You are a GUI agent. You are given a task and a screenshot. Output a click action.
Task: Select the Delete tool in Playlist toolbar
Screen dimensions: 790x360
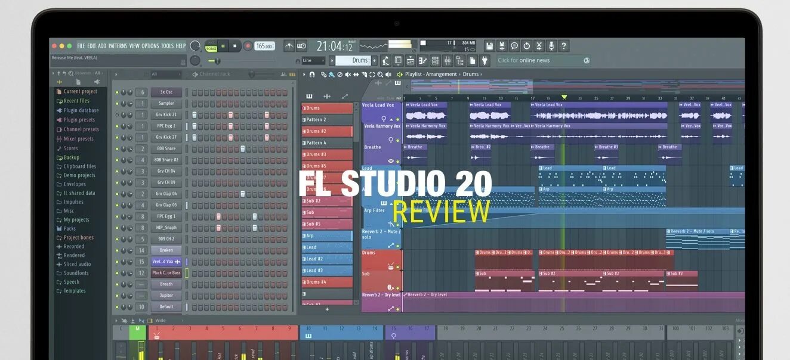coord(340,75)
